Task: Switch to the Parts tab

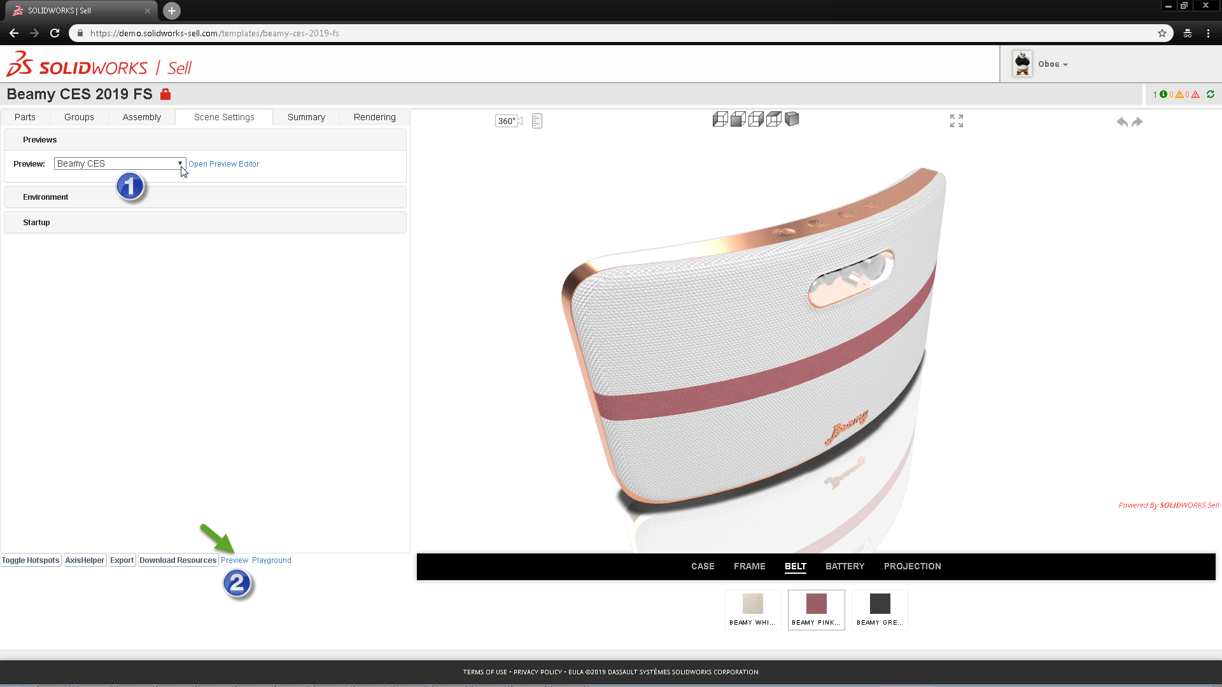Action: [x=25, y=117]
